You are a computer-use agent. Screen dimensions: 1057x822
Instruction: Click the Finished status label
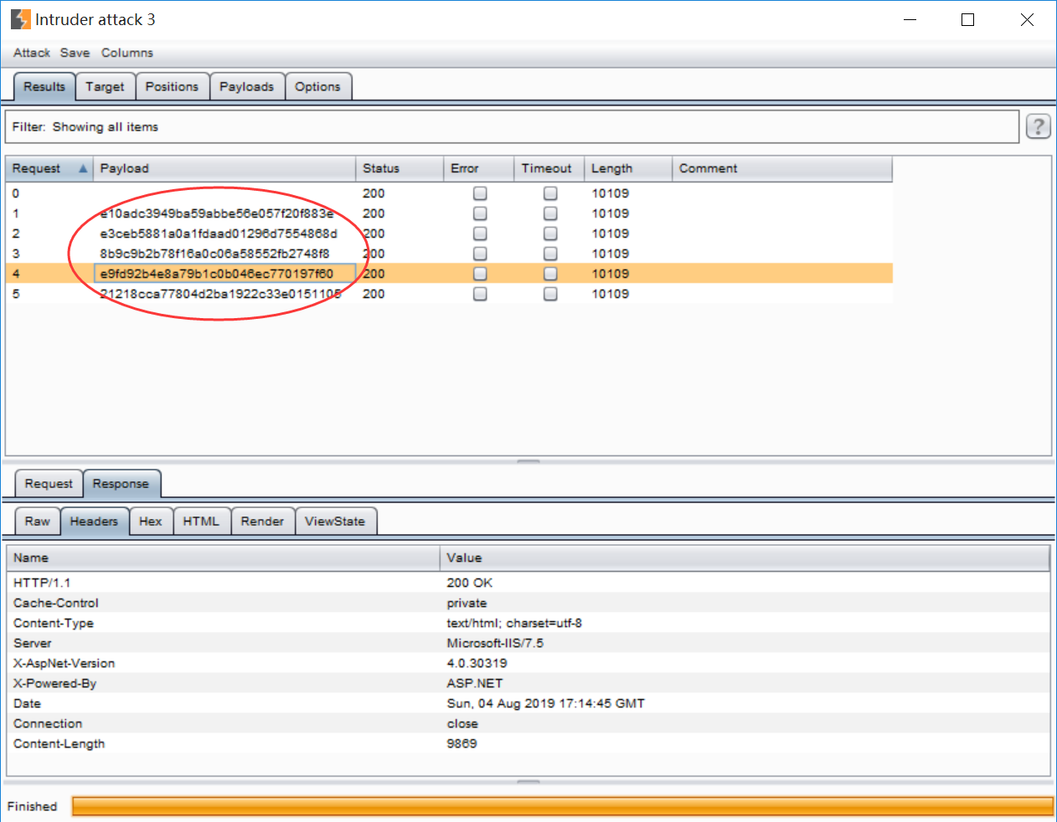click(32, 806)
